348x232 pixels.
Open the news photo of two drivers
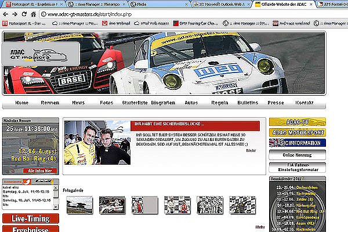(x=97, y=143)
